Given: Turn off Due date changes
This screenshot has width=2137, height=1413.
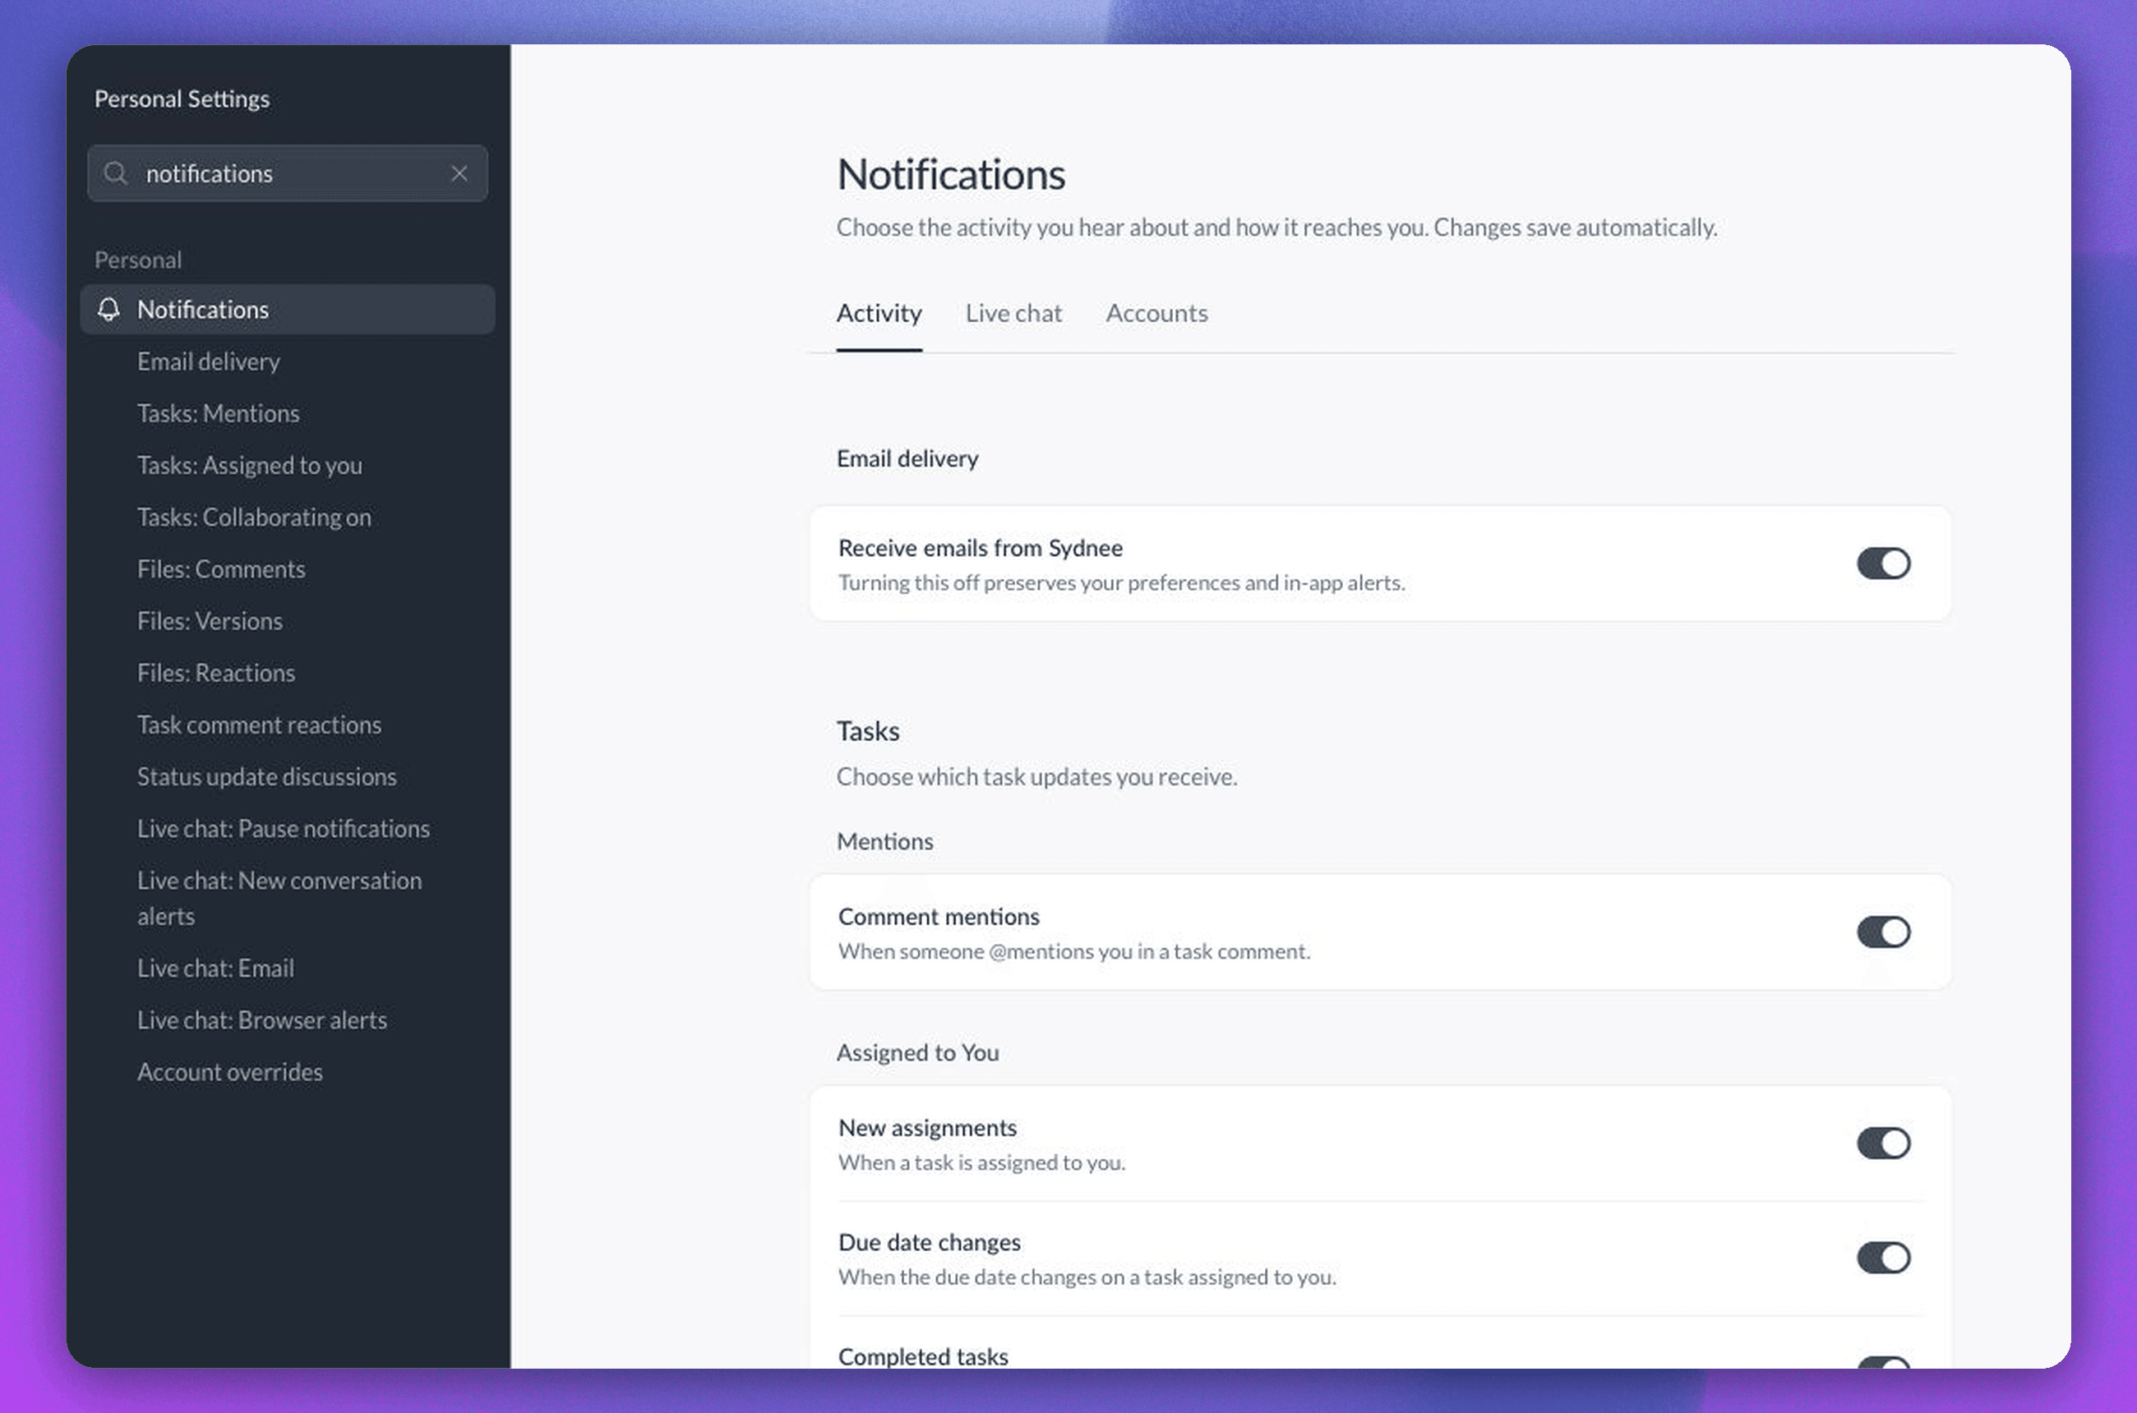Looking at the screenshot, I should pyautogui.click(x=1884, y=1258).
